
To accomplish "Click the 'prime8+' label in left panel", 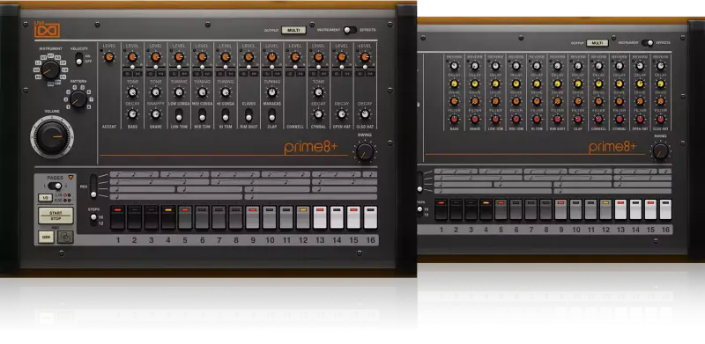I will (310, 147).
